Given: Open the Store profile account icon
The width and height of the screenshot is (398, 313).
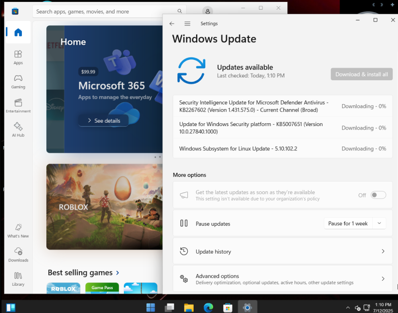Looking at the screenshot, I should 208,11.
